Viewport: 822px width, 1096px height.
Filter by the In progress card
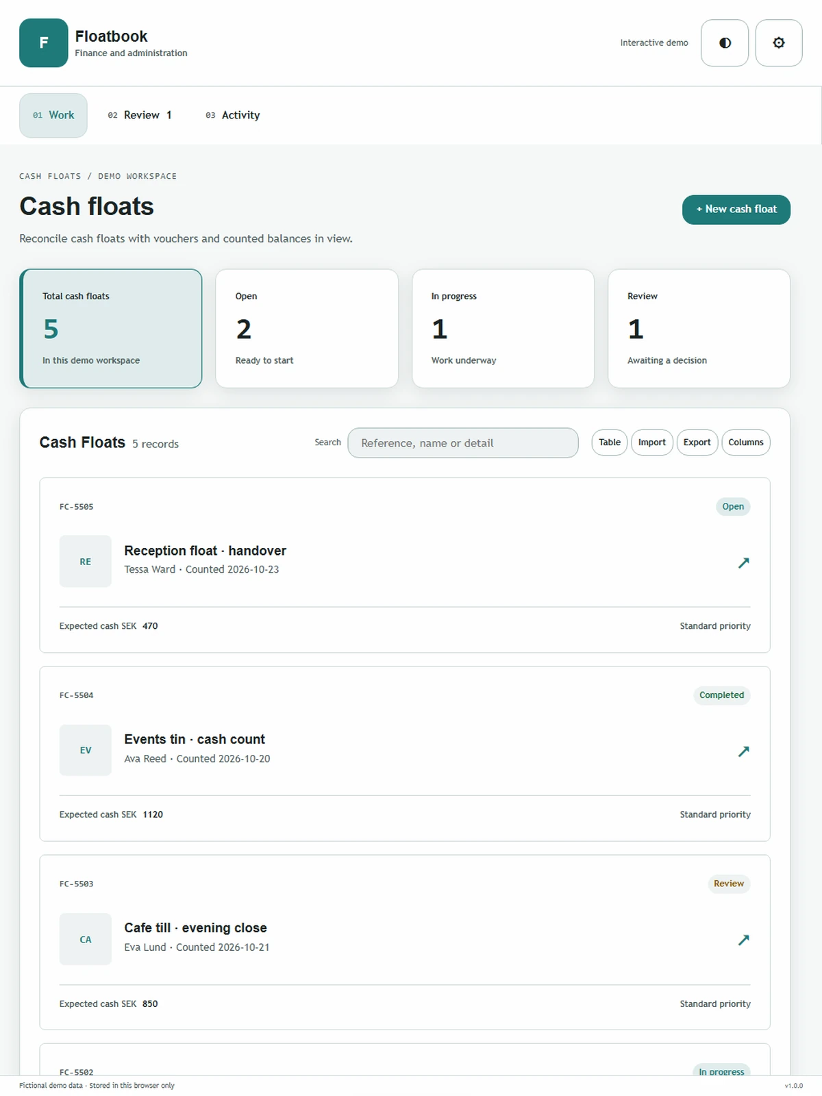[503, 328]
